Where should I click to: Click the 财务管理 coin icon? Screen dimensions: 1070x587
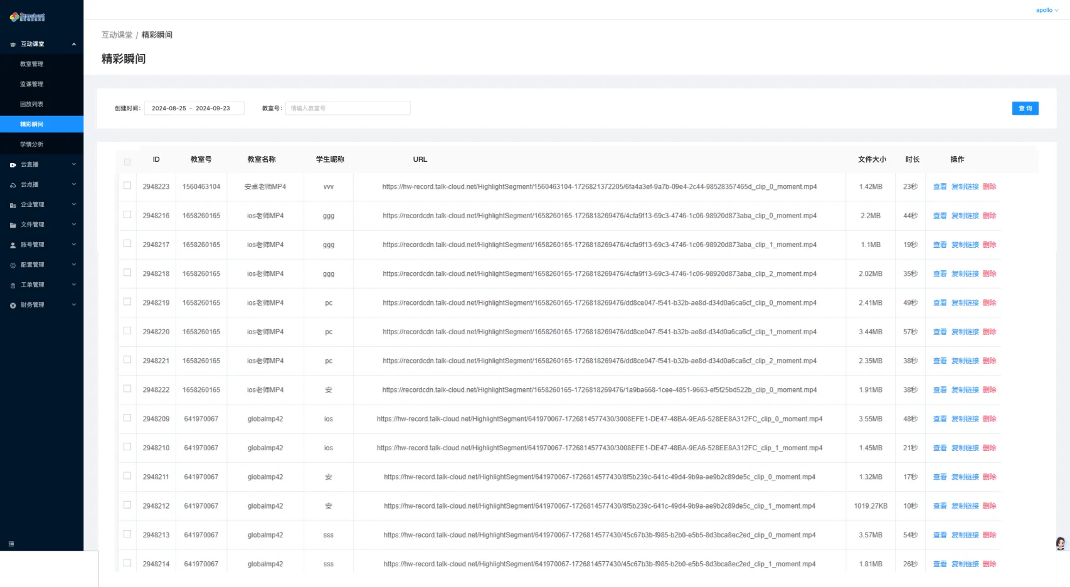13,305
